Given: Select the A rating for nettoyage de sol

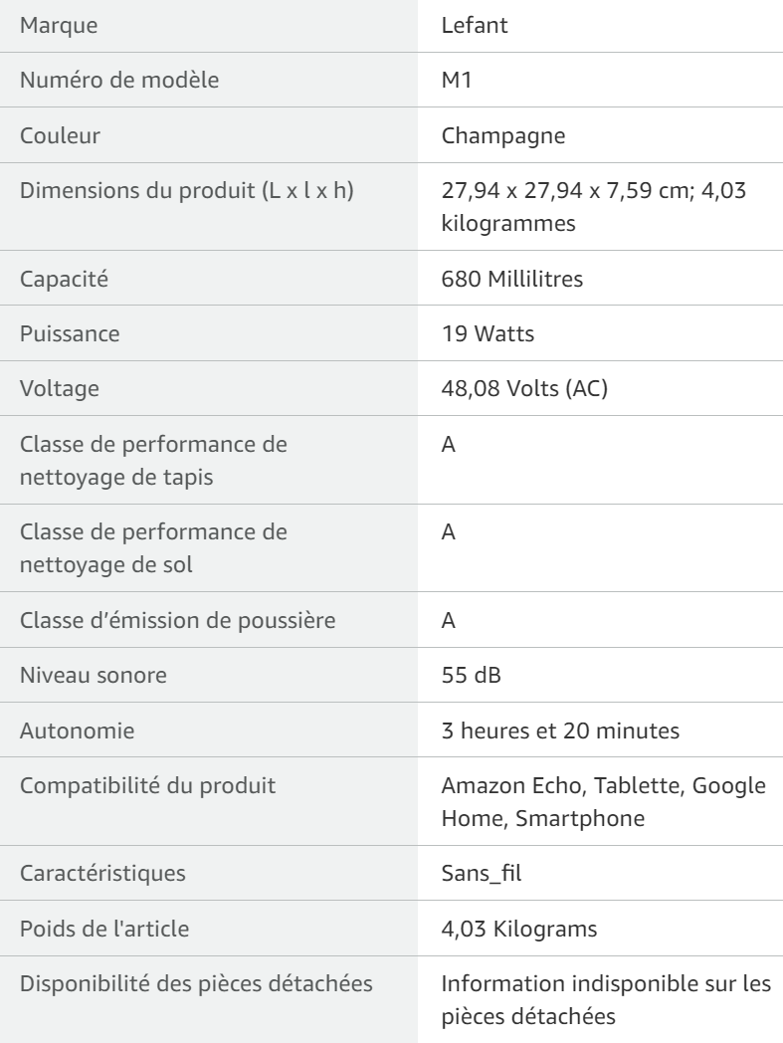Looking at the screenshot, I should (x=449, y=532).
